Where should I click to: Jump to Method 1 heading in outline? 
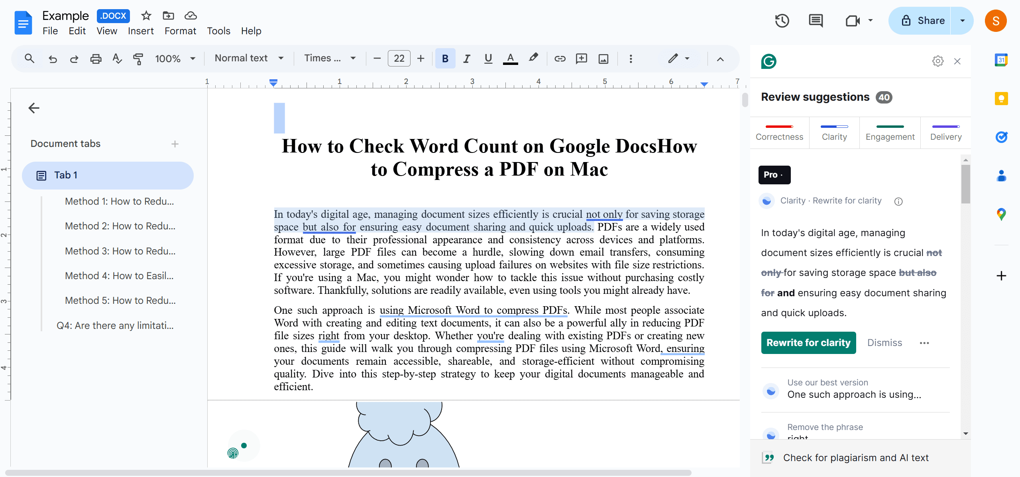119,201
